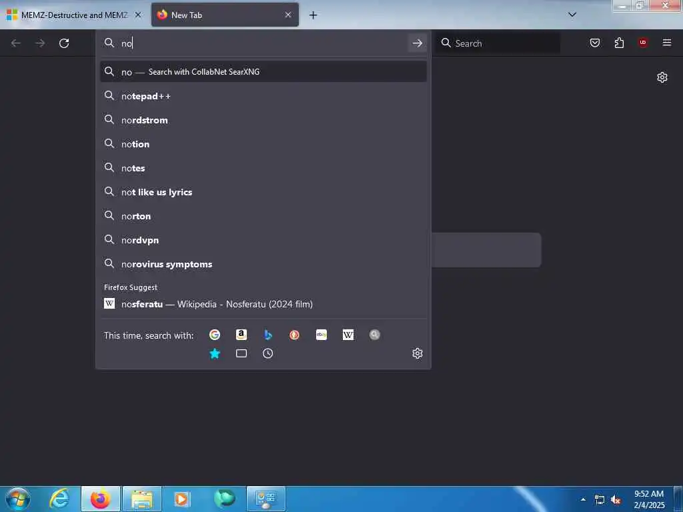Open nosferatu Wikipedia Firefox Suggest result
683x512 pixels.
coord(263,304)
